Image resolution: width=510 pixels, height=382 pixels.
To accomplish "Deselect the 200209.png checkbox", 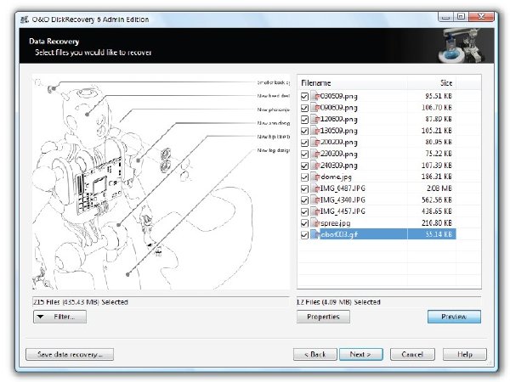I will pos(304,143).
